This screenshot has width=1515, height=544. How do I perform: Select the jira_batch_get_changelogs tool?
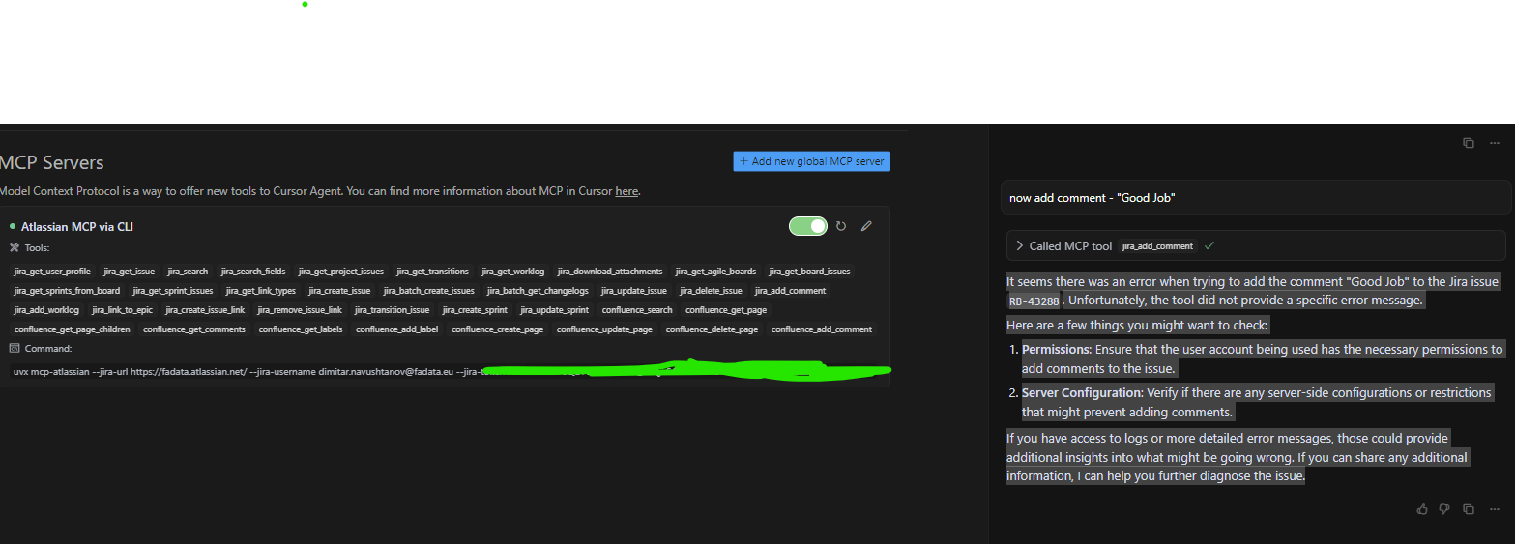538,291
